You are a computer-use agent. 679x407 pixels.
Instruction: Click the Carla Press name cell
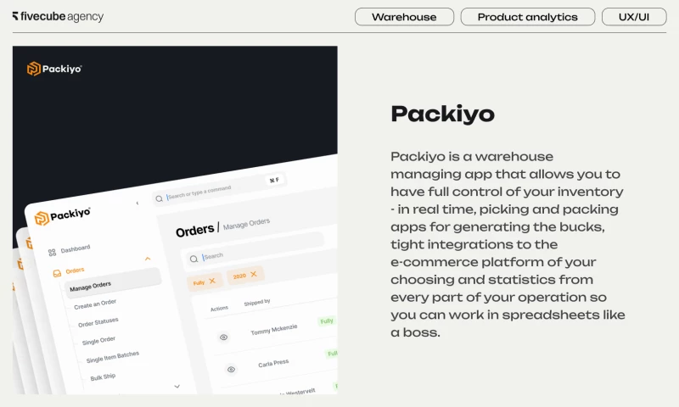click(273, 363)
